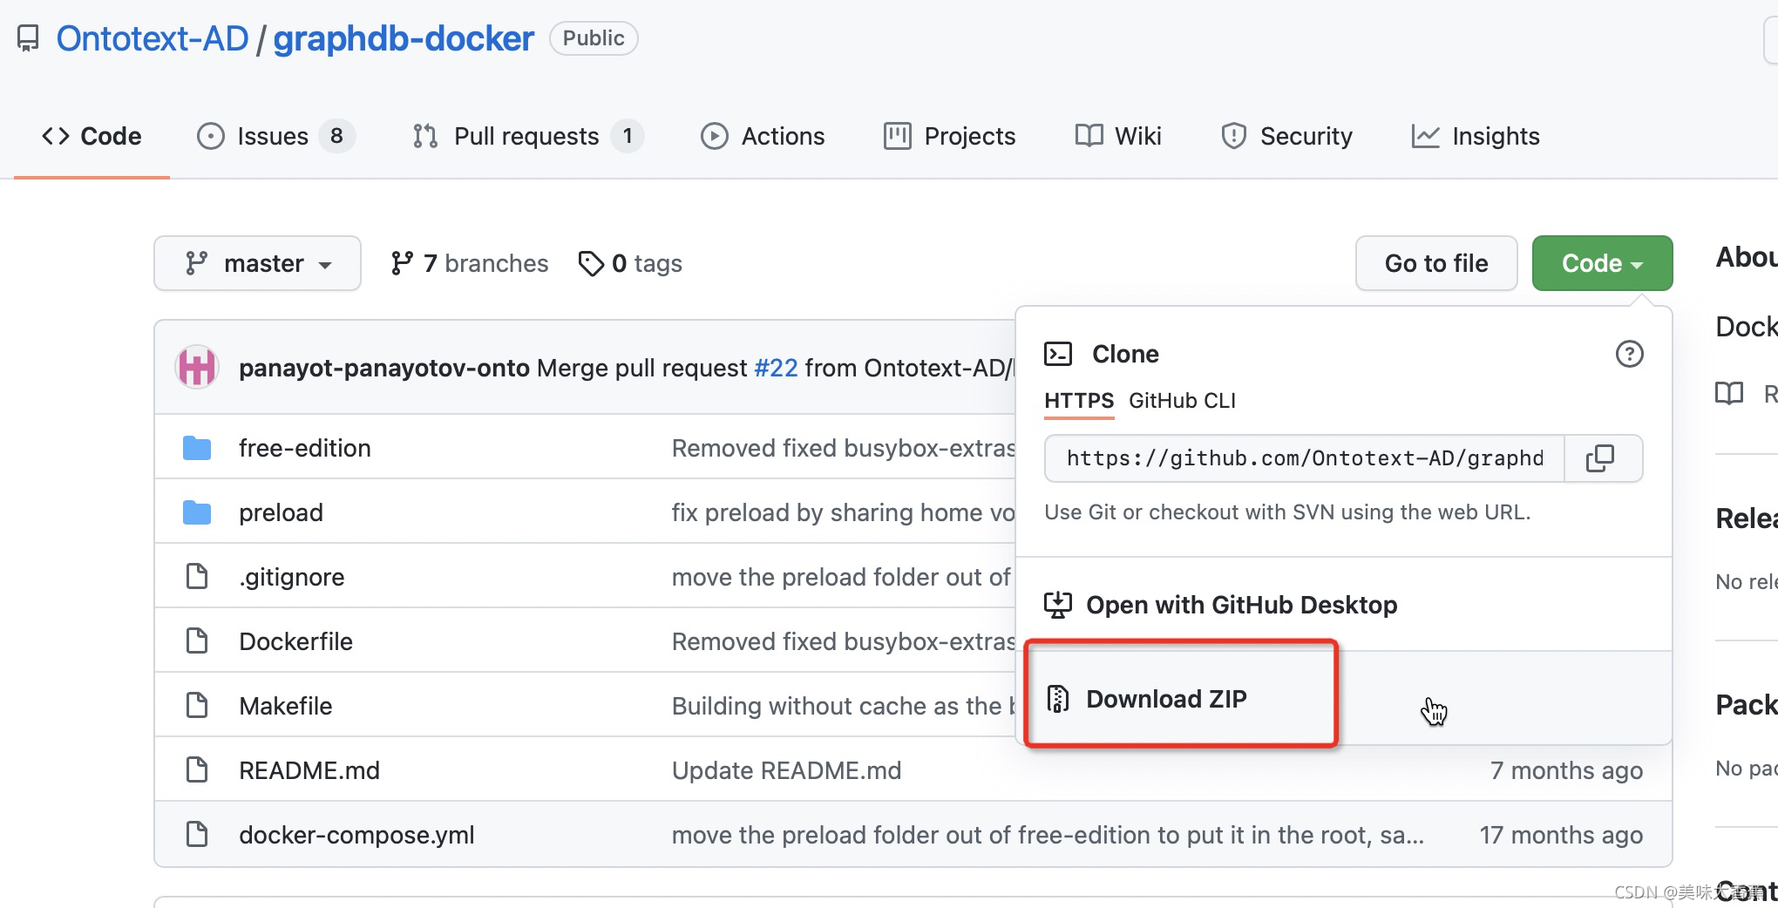Open the Projects tab

point(949,136)
